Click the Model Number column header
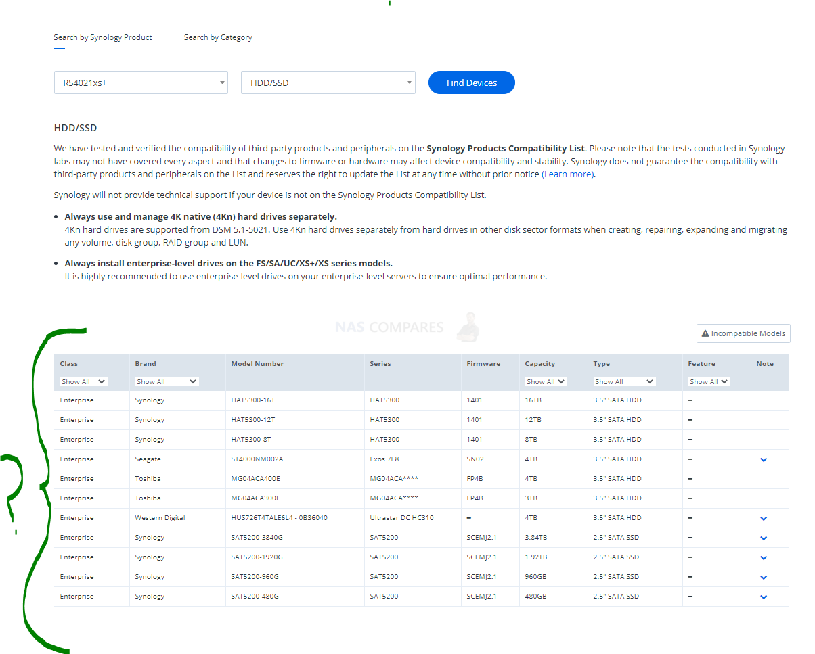The image size is (815, 654). 257,364
